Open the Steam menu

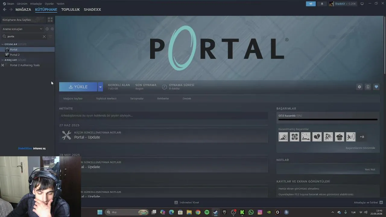(x=8, y=4)
